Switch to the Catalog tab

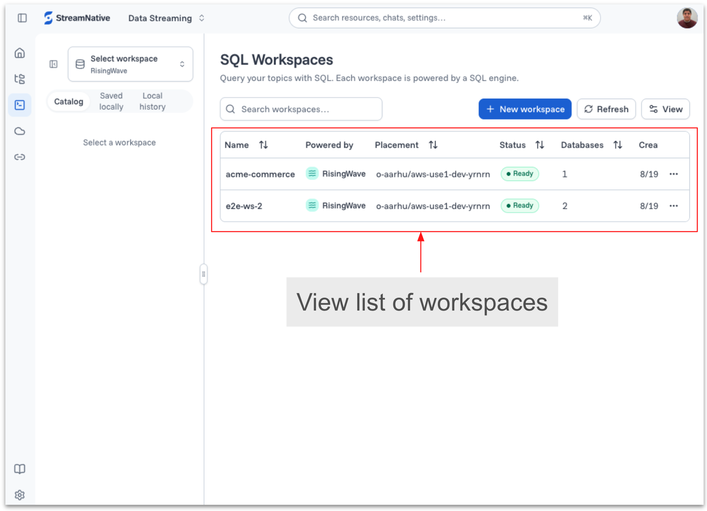(69, 102)
